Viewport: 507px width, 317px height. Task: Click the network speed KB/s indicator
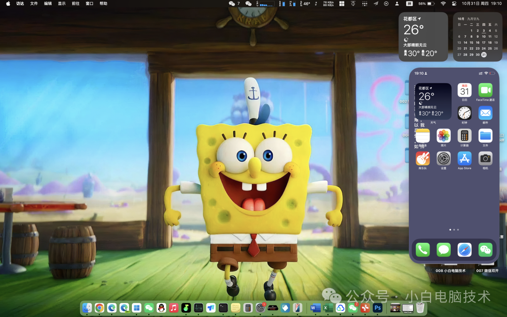(328, 4)
